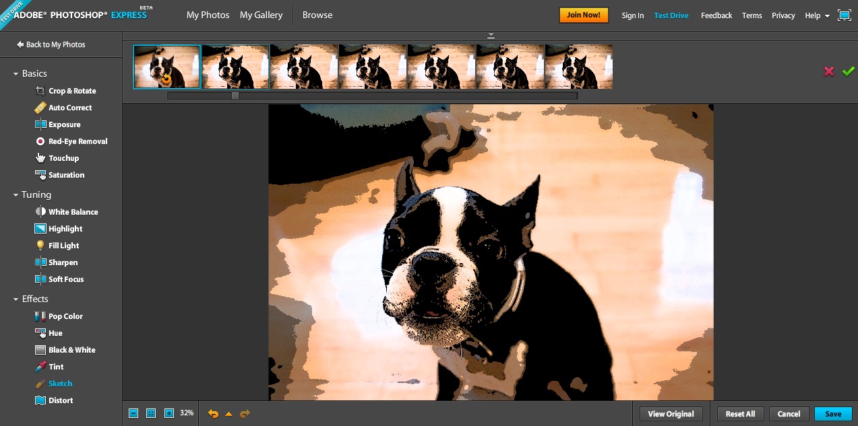Viewport: 858px width, 426px height.
Task: Open the Help dropdown menu
Action: pyautogui.click(x=817, y=15)
